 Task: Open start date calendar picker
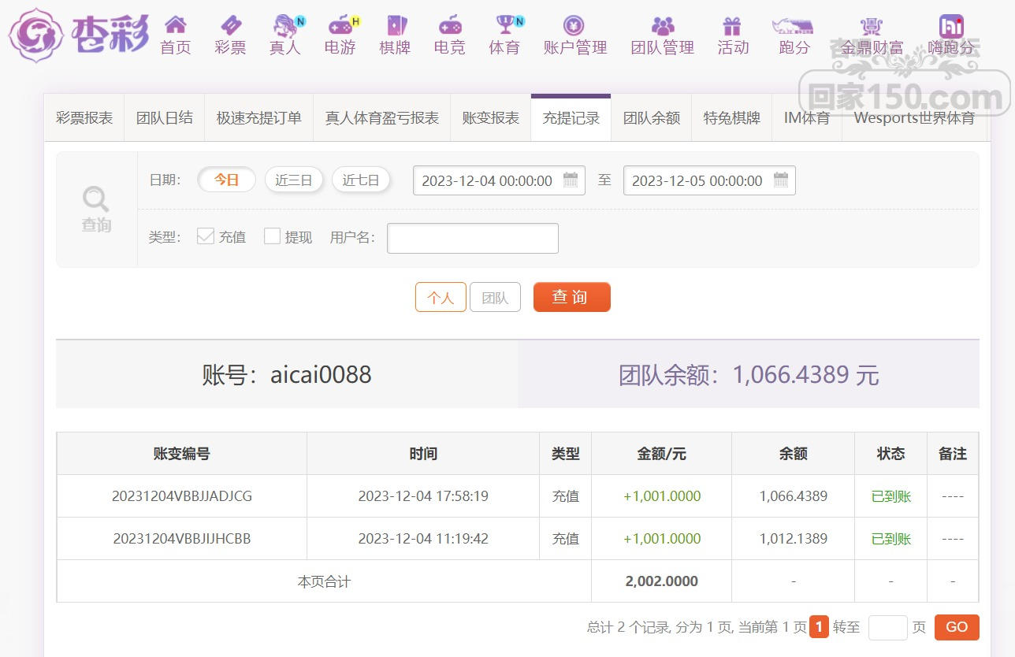click(571, 180)
